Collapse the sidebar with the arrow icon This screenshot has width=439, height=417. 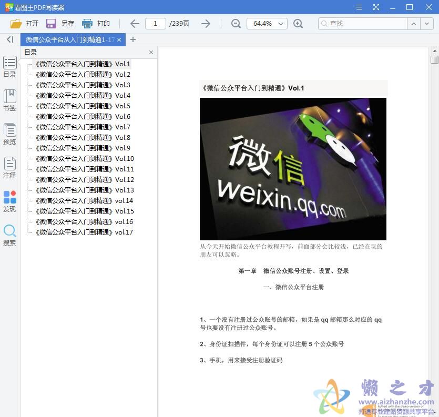tap(10, 39)
